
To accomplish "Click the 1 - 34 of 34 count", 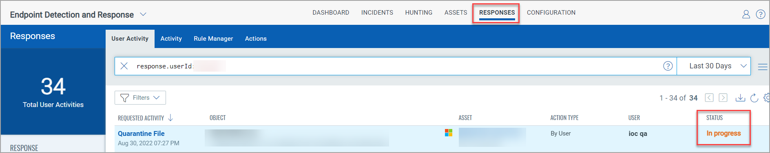I will pyautogui.click(x=679, y=98).
